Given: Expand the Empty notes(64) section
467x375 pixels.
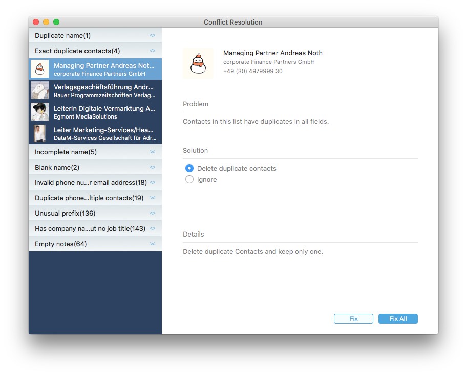Looking at the screenshot, I should tap(152, 244).
